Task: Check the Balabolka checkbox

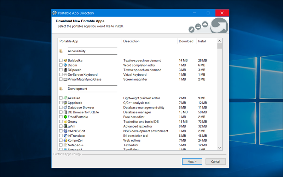Action: [61, 60]
